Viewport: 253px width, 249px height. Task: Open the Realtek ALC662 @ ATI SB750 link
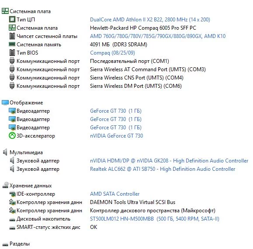(x=163, y=169)
